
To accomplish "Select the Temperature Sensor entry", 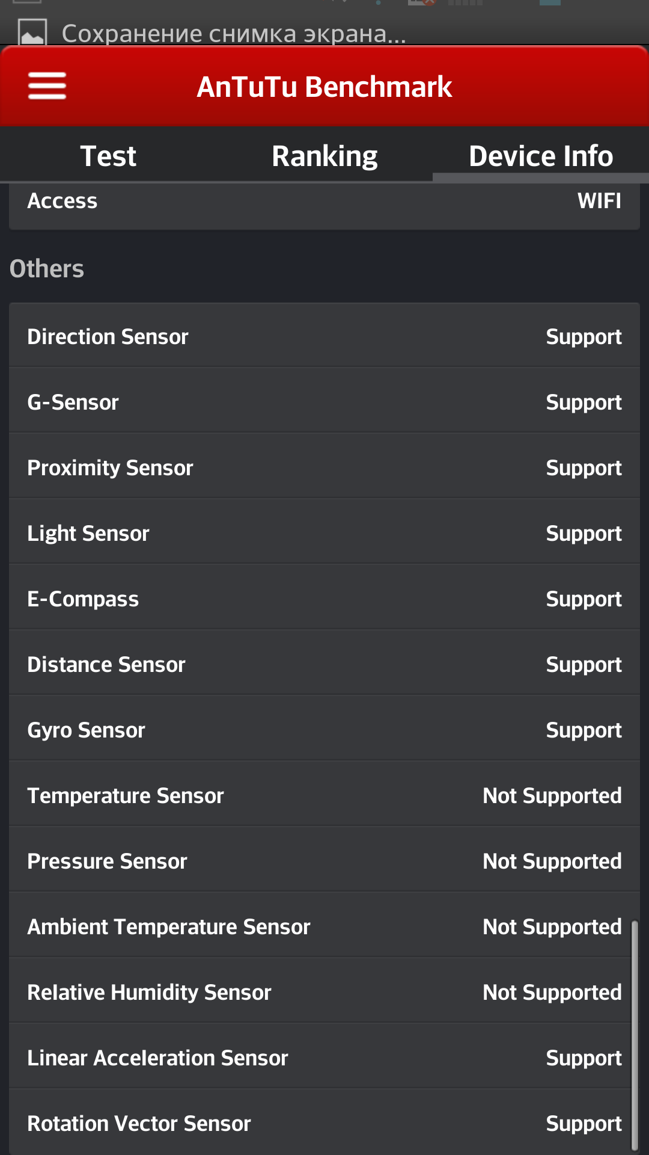I will tap(324, 795).
